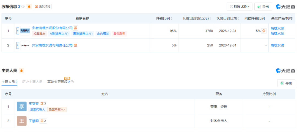The height and width of the screenshot is (133, 297).
Task: Click the 95% shareholding cell
Action: click(x=164, y=31)
